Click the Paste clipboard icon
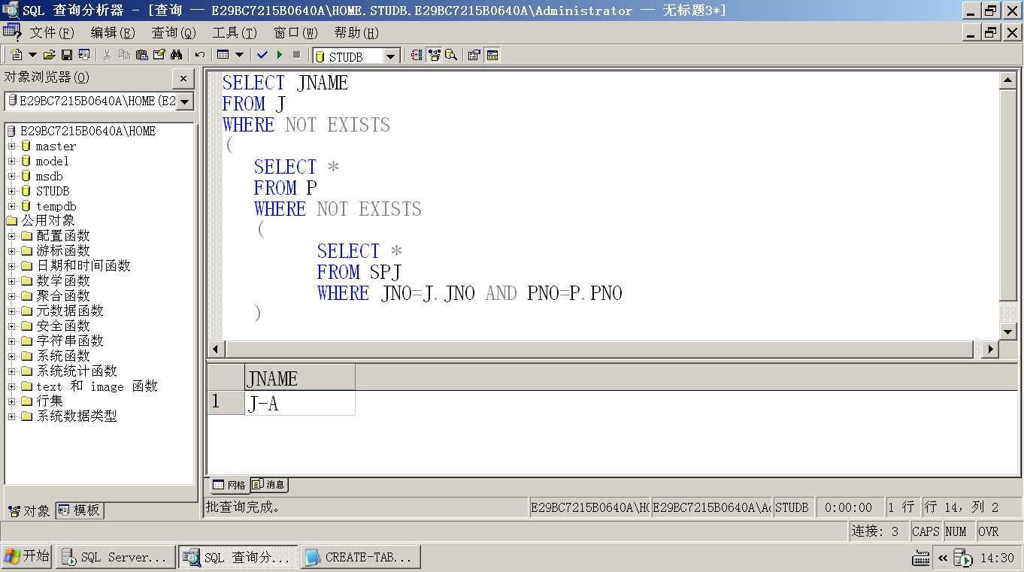 coord(141,55)
